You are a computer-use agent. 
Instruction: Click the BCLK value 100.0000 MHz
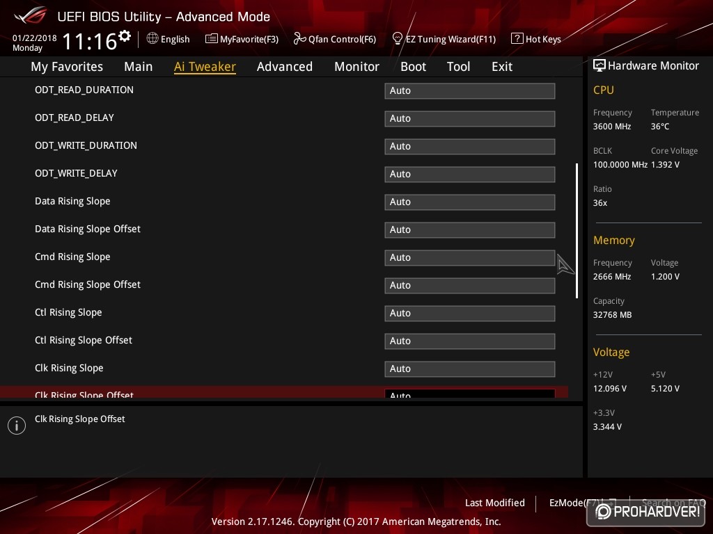[620, 164]
